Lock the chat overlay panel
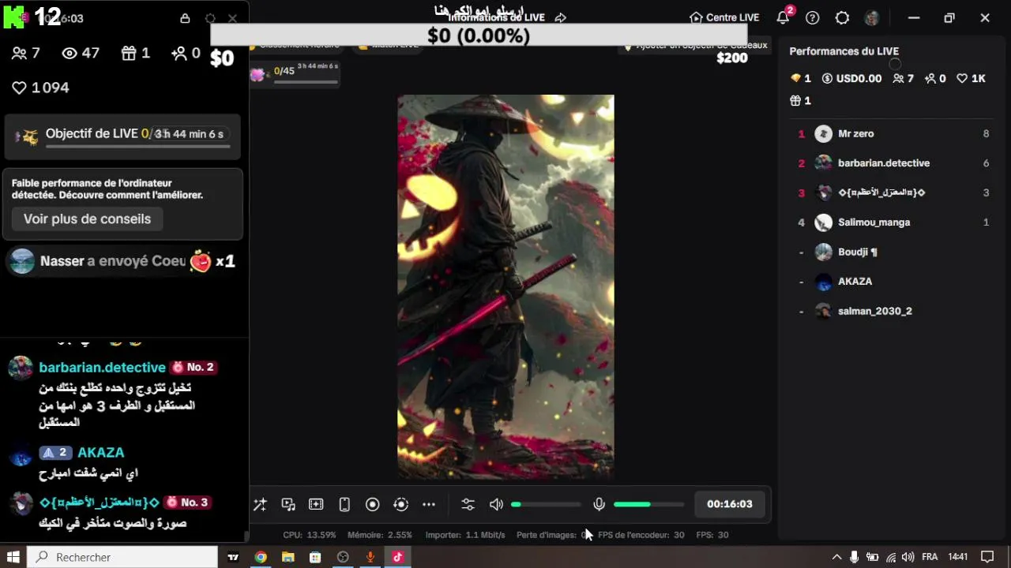This screenshot has height=568, width=1011. click(x=185, y=18)
